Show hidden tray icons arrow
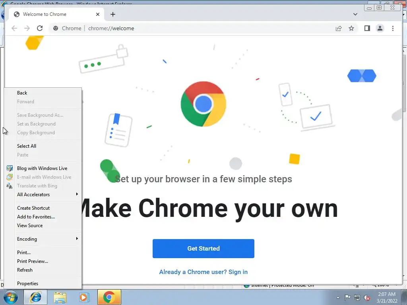This screenshot has height=305, width=407. click(x=338, y=297)
